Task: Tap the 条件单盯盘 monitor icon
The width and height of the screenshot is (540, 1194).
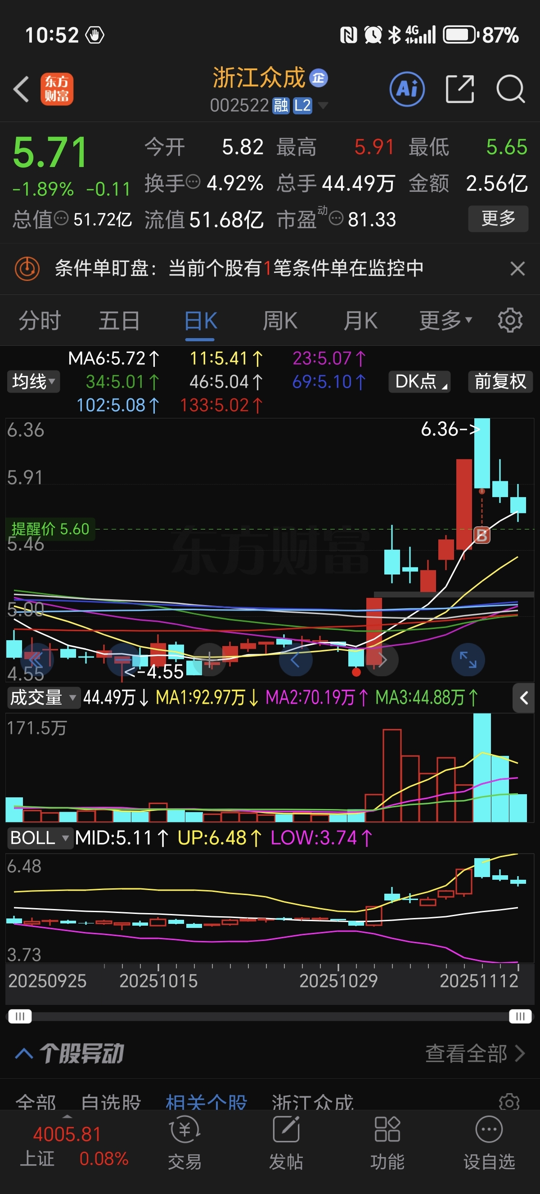Action: tap(27, 268)
